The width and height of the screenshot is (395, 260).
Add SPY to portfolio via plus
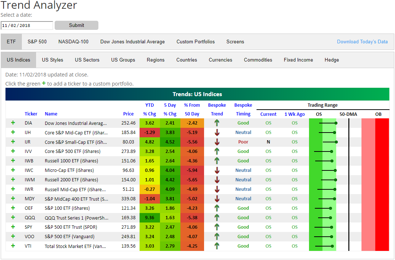tap(13, 227)
